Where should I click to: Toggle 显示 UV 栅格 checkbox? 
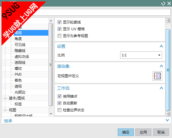[x=59, y=29]
